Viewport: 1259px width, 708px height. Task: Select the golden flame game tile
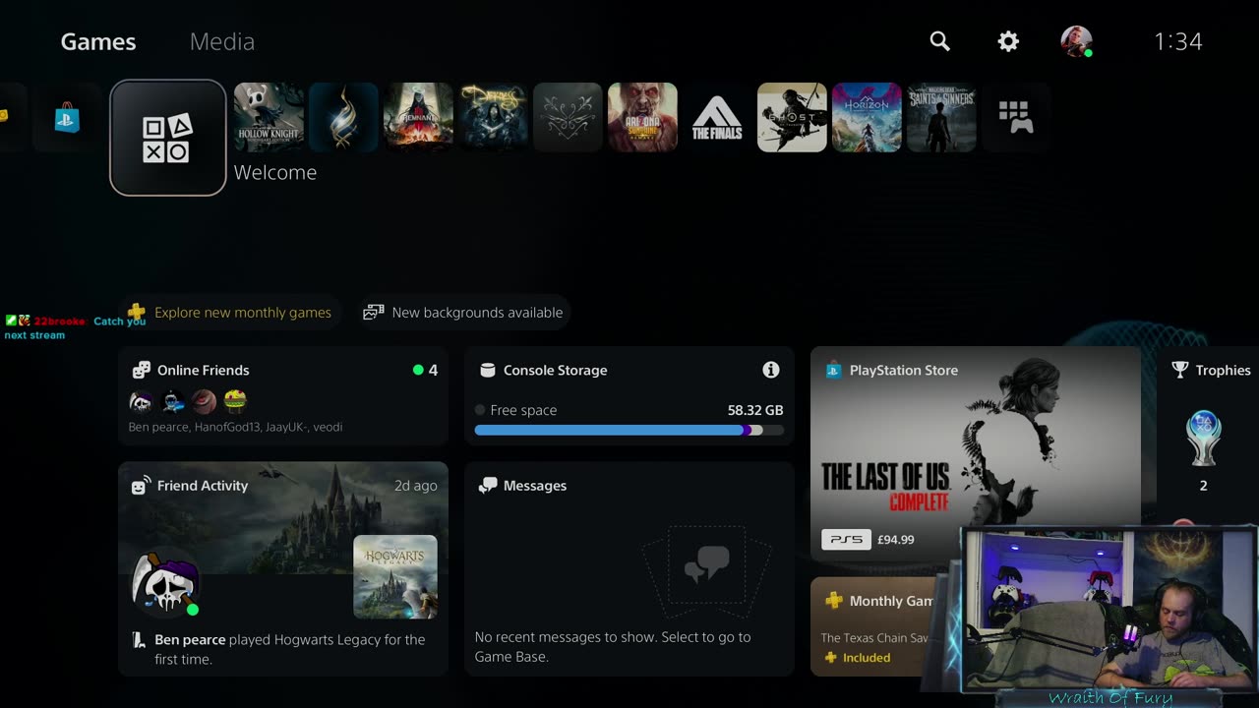pos(343,117)
